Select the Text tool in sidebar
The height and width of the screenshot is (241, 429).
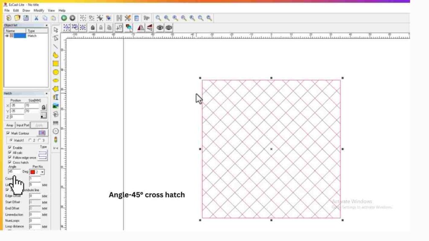coord(56,97)
